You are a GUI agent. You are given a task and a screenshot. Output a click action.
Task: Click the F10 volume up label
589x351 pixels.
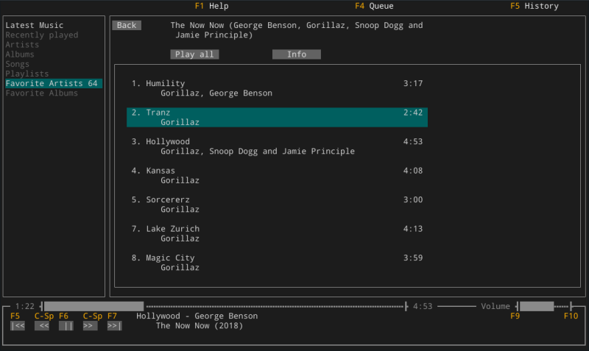(x=571, y=316)
